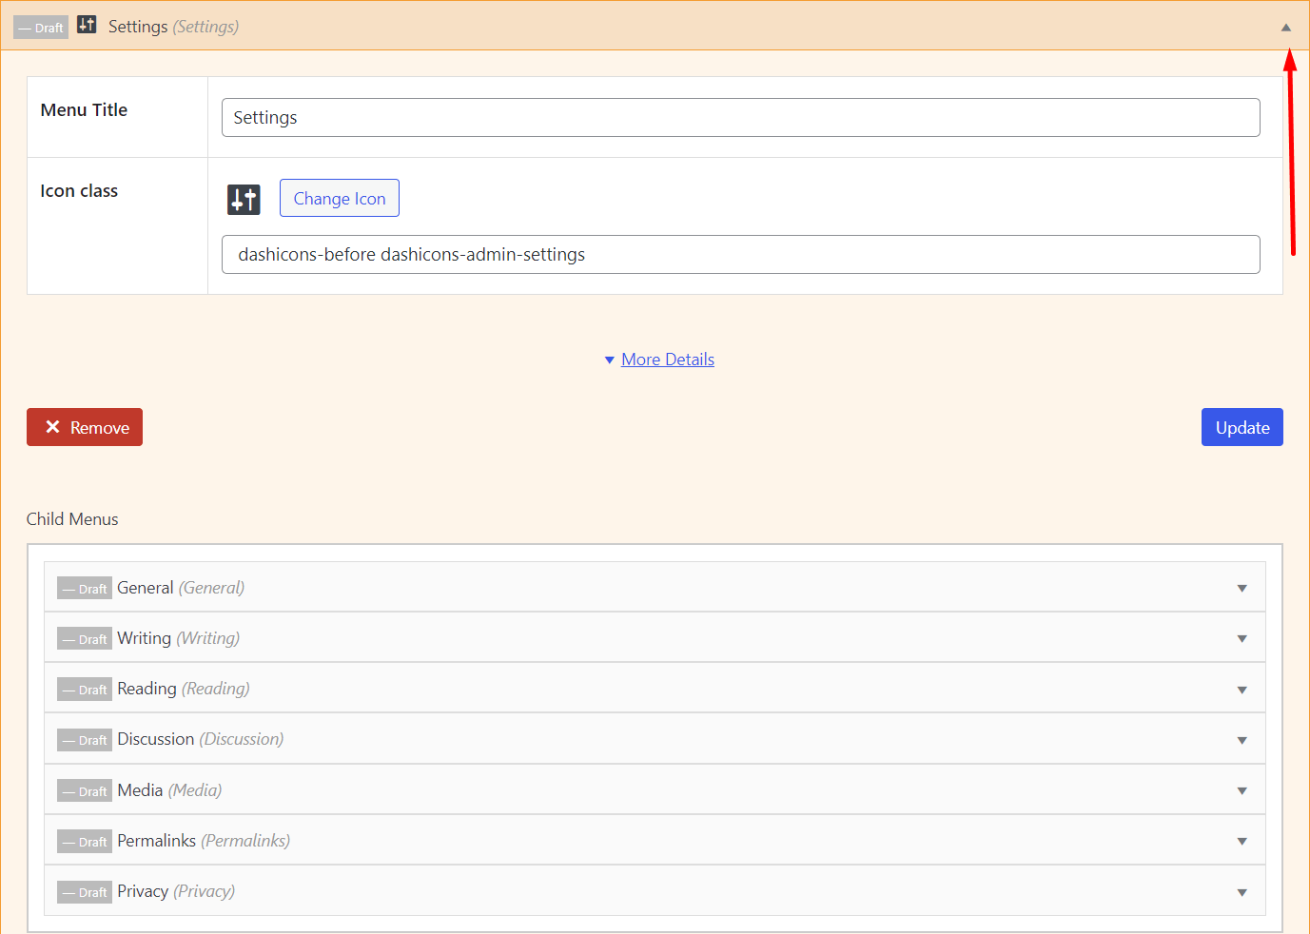This screenshot has height=934, width=1310.
Task: Click the Draft badge next to Settings title
Action: pyautogui.click(x=40, y=27)
